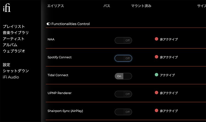Open ウェブラジオ in the sidebar
206x122 pixels.
pos(14,51)
